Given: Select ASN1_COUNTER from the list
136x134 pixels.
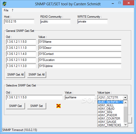Looking at the screenshot, I should 111,119.
